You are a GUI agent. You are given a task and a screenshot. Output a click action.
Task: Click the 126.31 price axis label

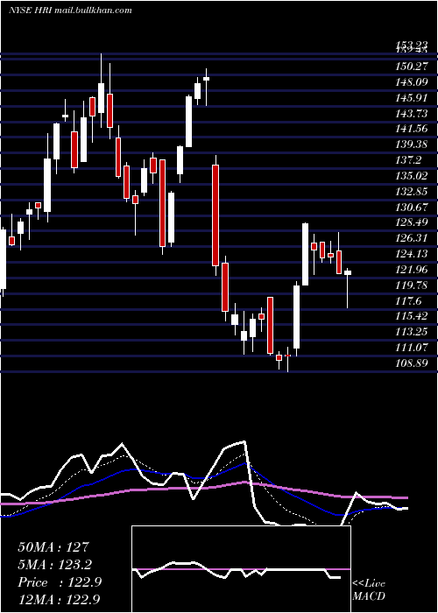pos(411,238)
